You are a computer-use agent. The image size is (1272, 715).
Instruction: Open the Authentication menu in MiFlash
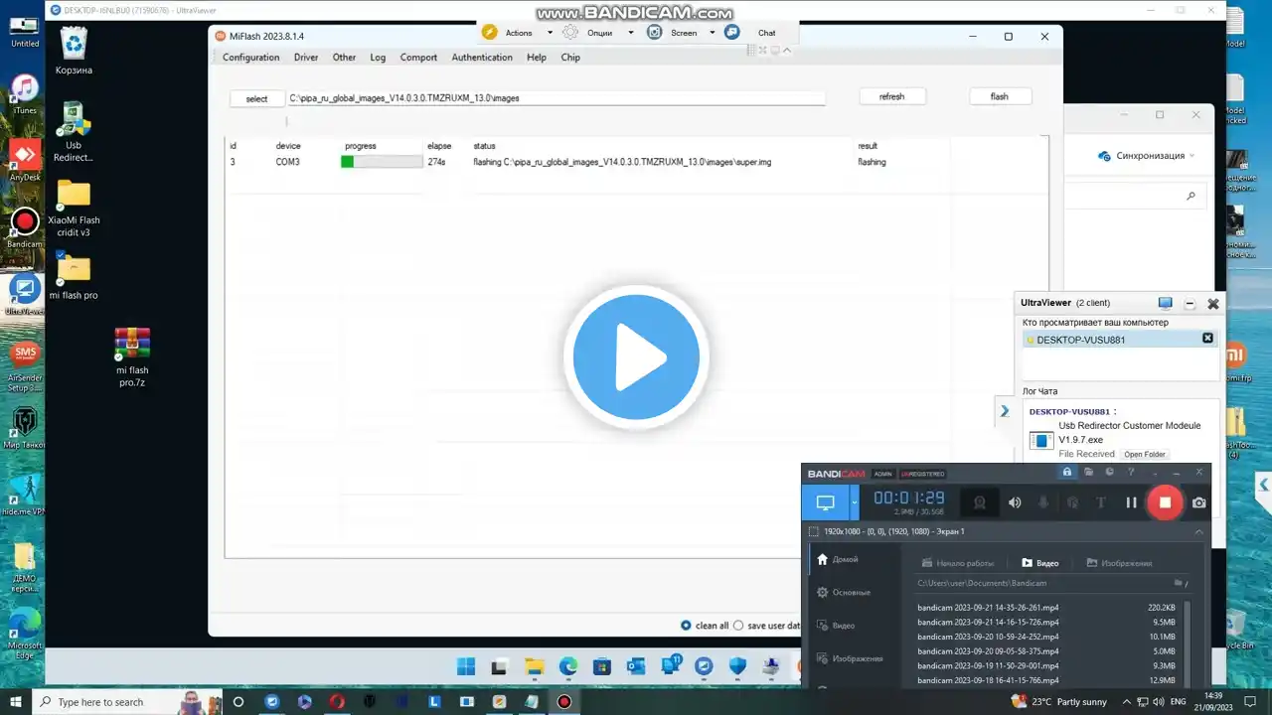(482, 58)
